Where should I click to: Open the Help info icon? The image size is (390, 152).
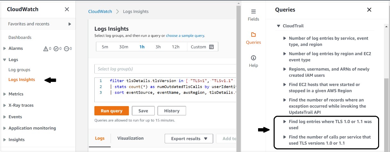click(253, 58)
